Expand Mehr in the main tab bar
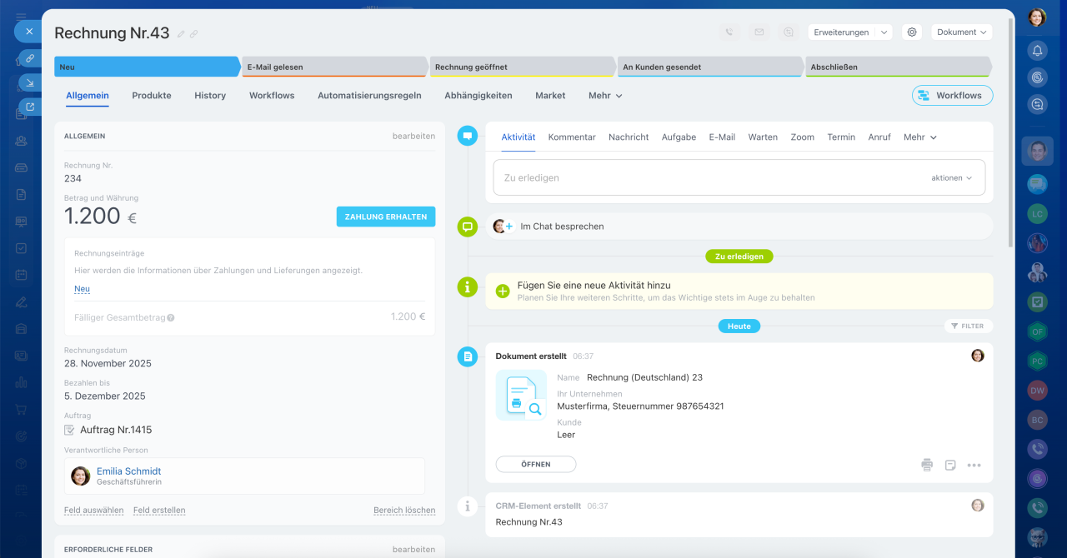 (605, 96)
